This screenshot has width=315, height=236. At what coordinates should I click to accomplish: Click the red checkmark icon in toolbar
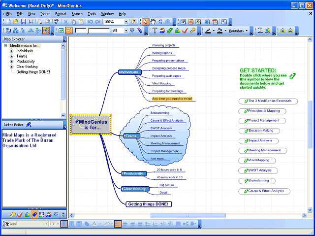[185, 31]
